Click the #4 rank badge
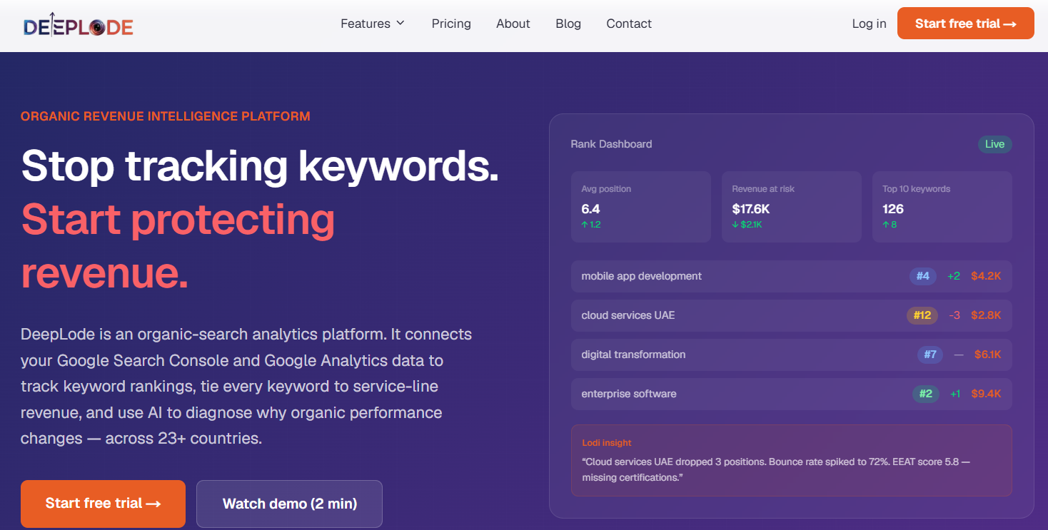This screenshot has height=530, width=1048. click(x=922, y=276)
